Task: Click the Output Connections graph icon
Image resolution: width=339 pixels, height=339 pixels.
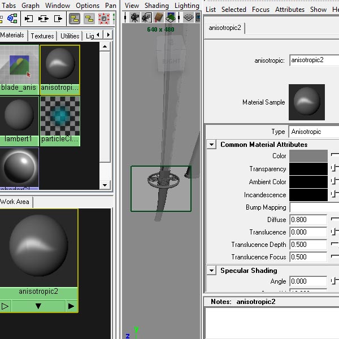Action: coord(58,19)
